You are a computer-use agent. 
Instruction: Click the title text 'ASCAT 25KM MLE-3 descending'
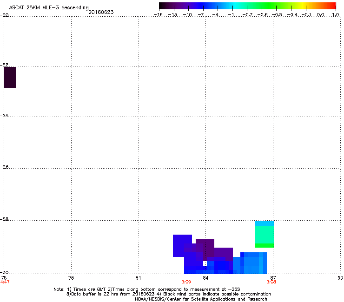pos(49,7)
